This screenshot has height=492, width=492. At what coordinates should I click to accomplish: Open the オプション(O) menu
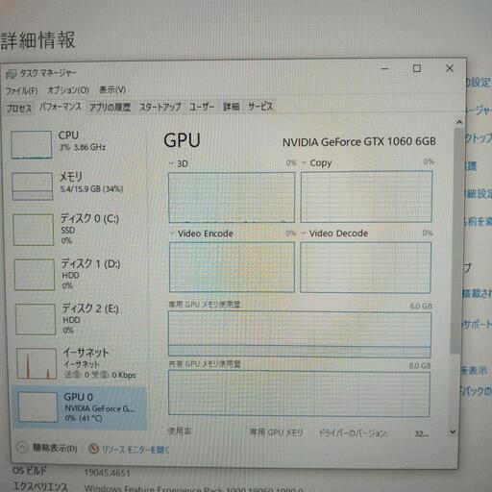[68, 90]
